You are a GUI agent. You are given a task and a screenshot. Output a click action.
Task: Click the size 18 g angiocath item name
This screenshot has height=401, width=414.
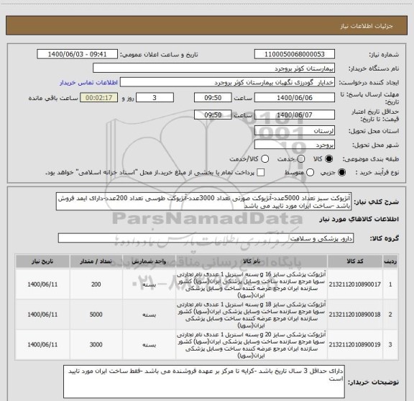[x=252, y=315]
